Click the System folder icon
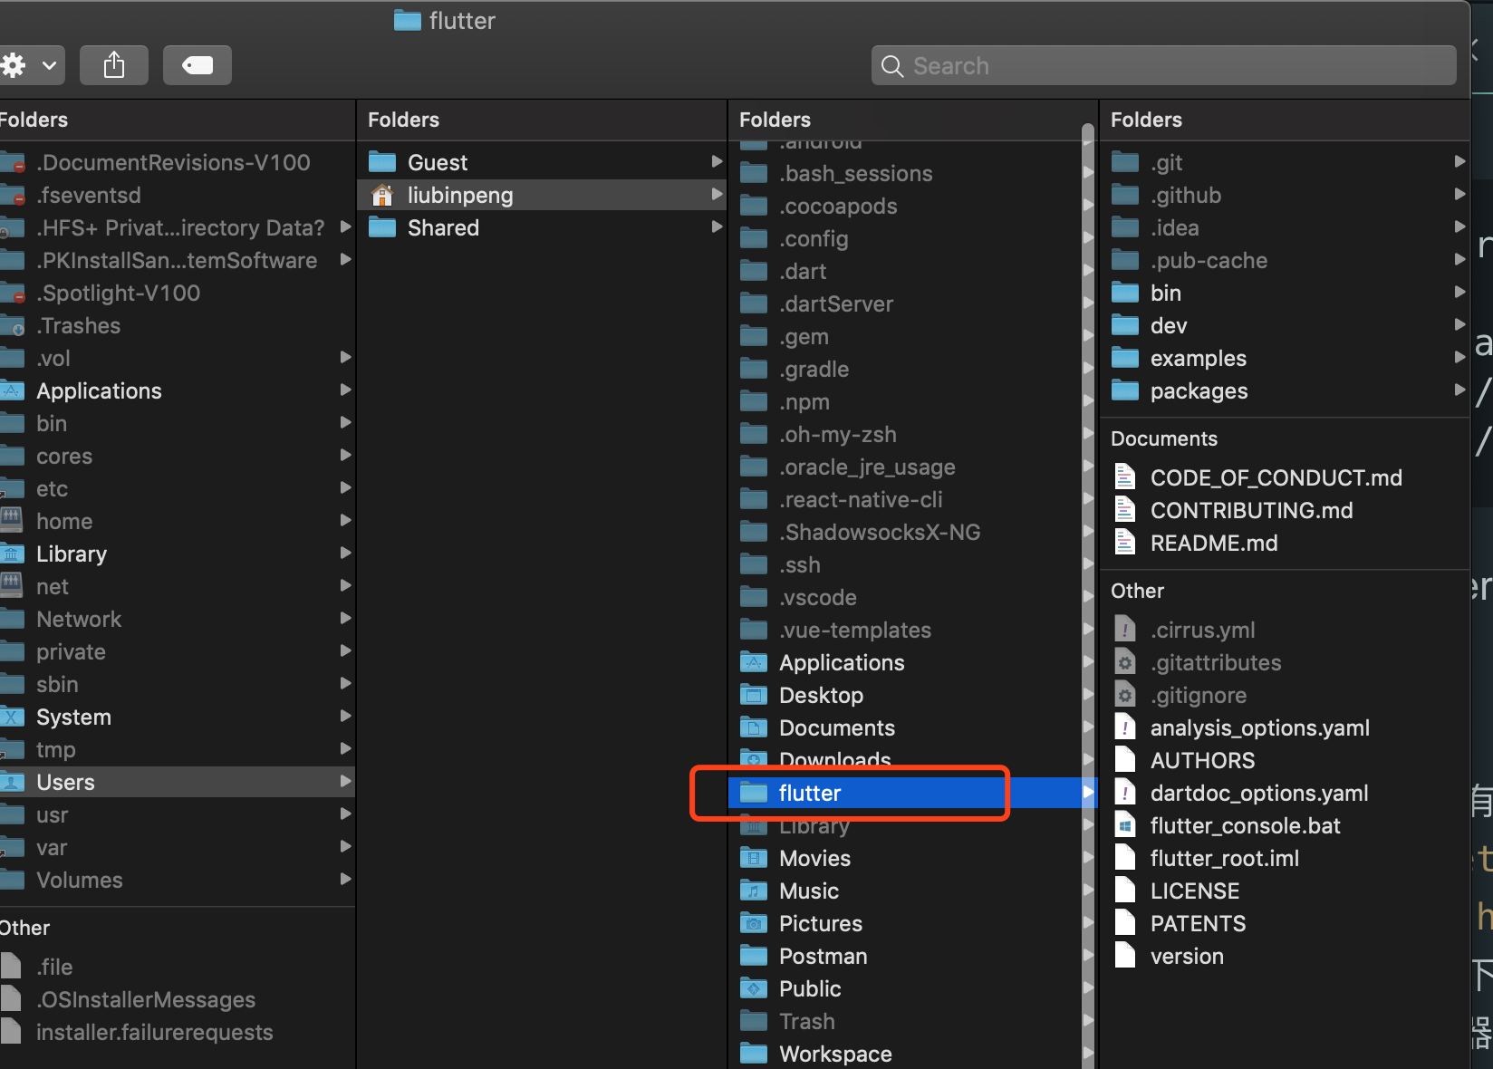Image resolution: width=1493 pixels, height=1069 pixels. [x=12, y=717]
